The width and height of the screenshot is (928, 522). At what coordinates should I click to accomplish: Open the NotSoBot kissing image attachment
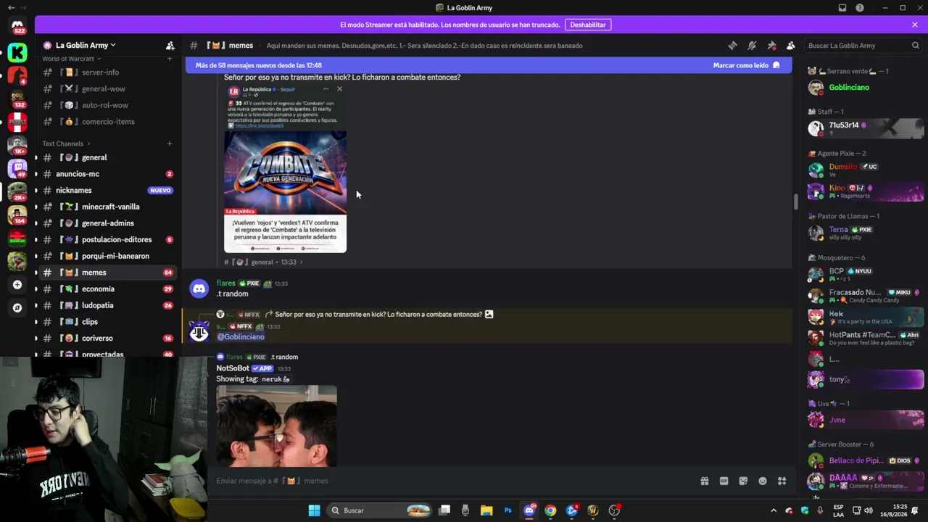(x=276, y=426)
